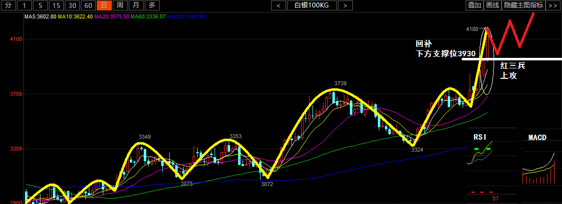Select the 1-minute period button
Screen dimensions: 562x204
click(25, 5)
